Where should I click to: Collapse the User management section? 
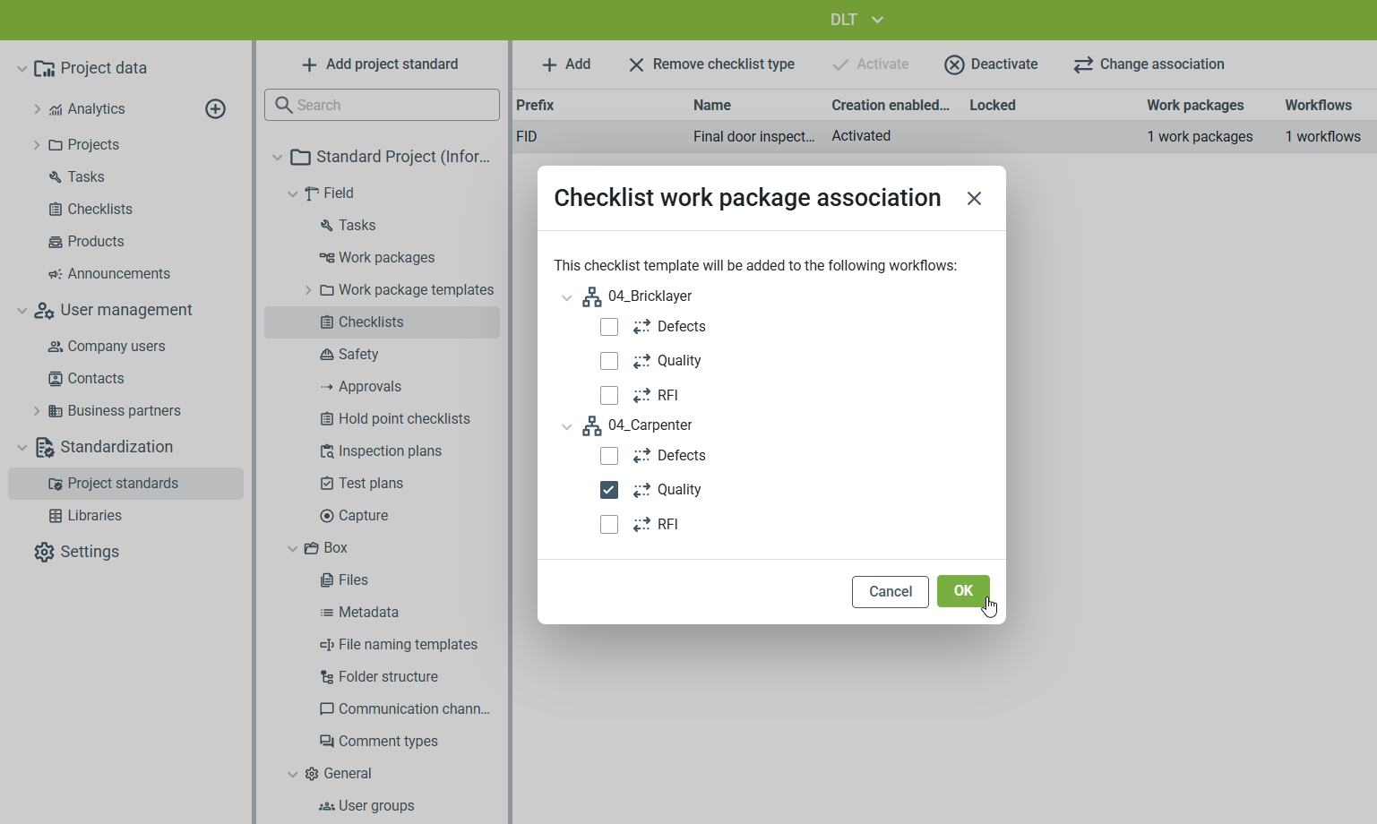tap(22, 310)
